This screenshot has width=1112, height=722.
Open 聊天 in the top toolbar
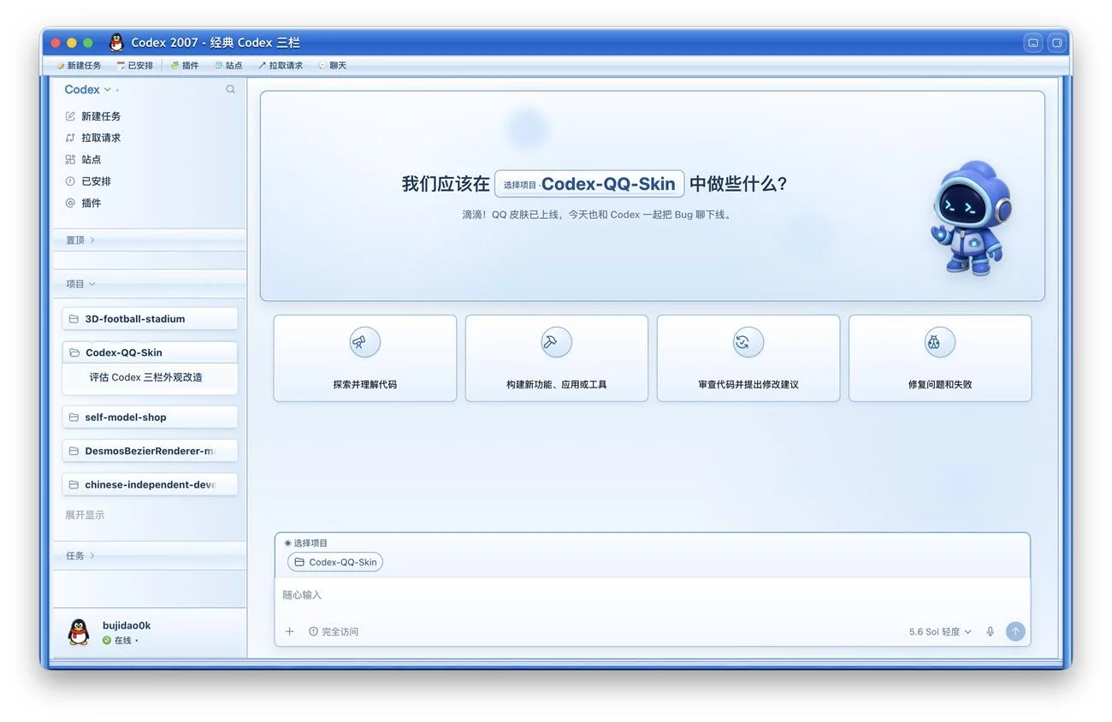click(x=332, y=65)
